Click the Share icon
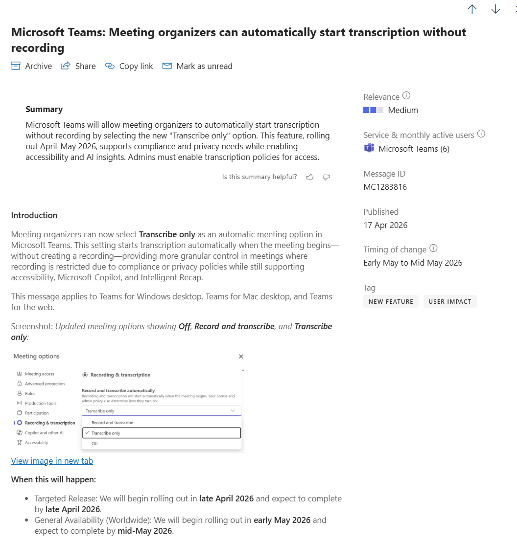The height and width of the screenshot is (543, 517). pyautogui.click(x=66, y=66)
